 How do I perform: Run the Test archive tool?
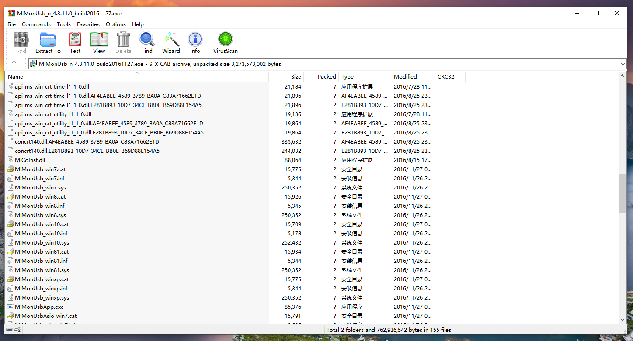click(x=75, y=43)
